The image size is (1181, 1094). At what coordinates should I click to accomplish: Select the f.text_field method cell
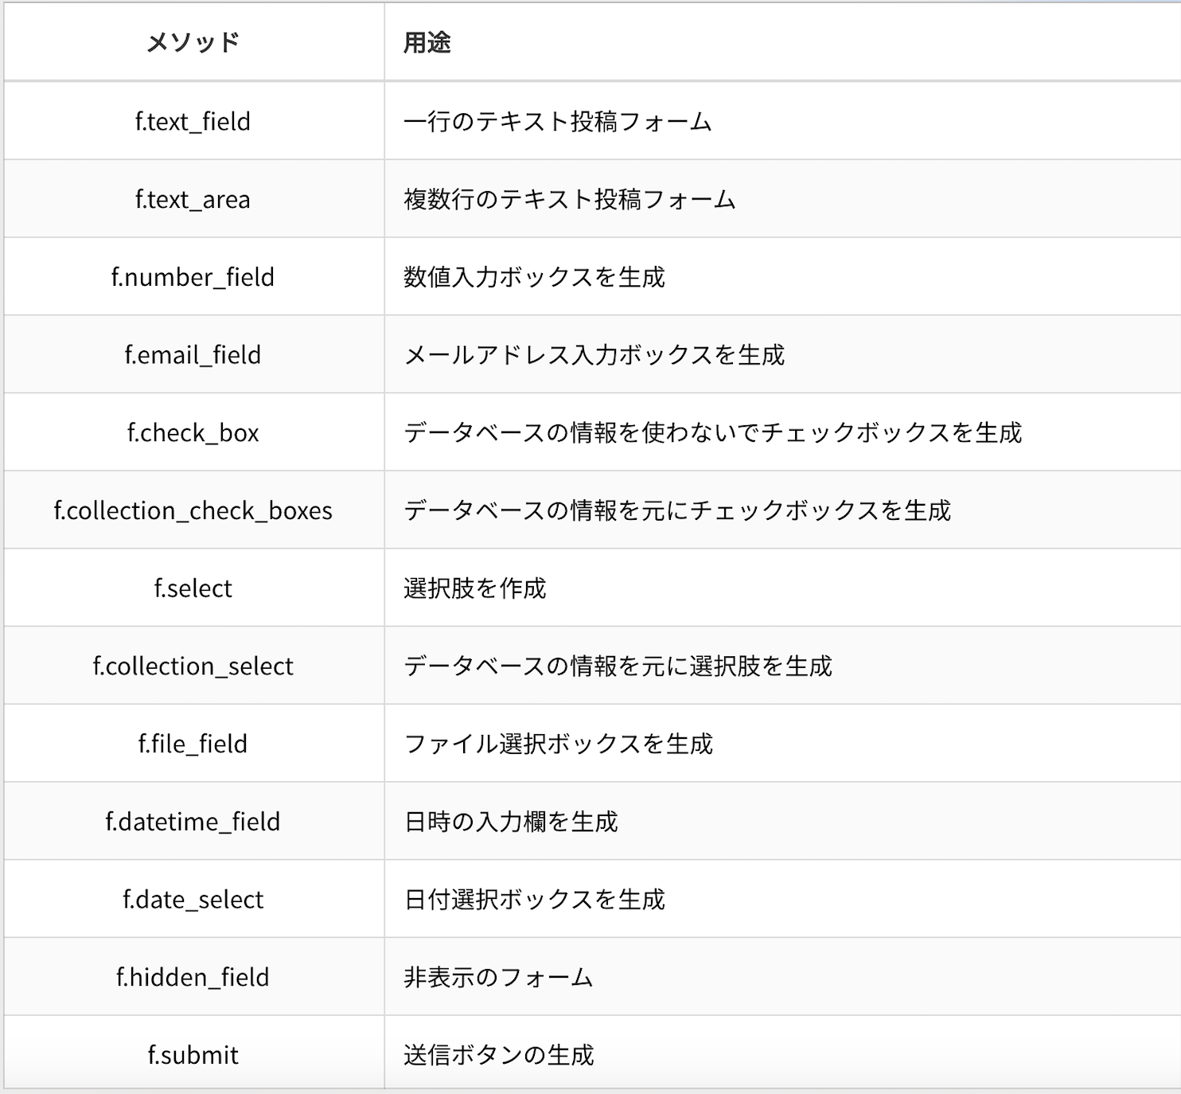tap(193, 121)
